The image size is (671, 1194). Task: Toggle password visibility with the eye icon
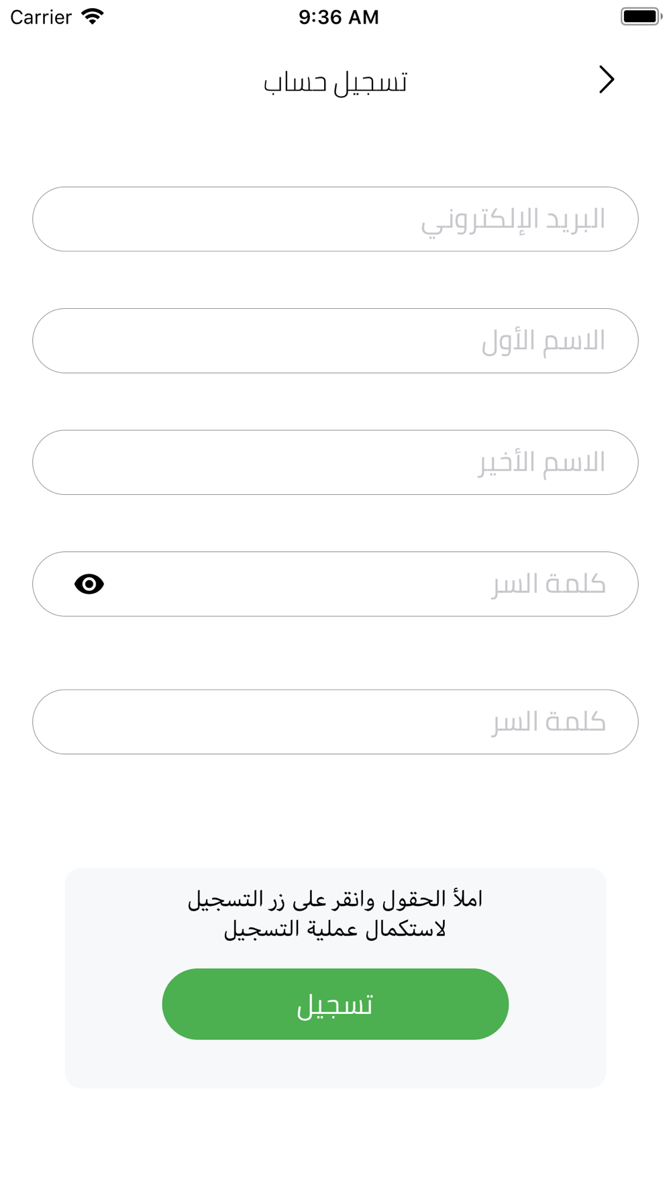(89, 584)
